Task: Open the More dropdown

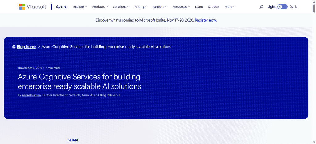Action: click(x=230, y=7)
